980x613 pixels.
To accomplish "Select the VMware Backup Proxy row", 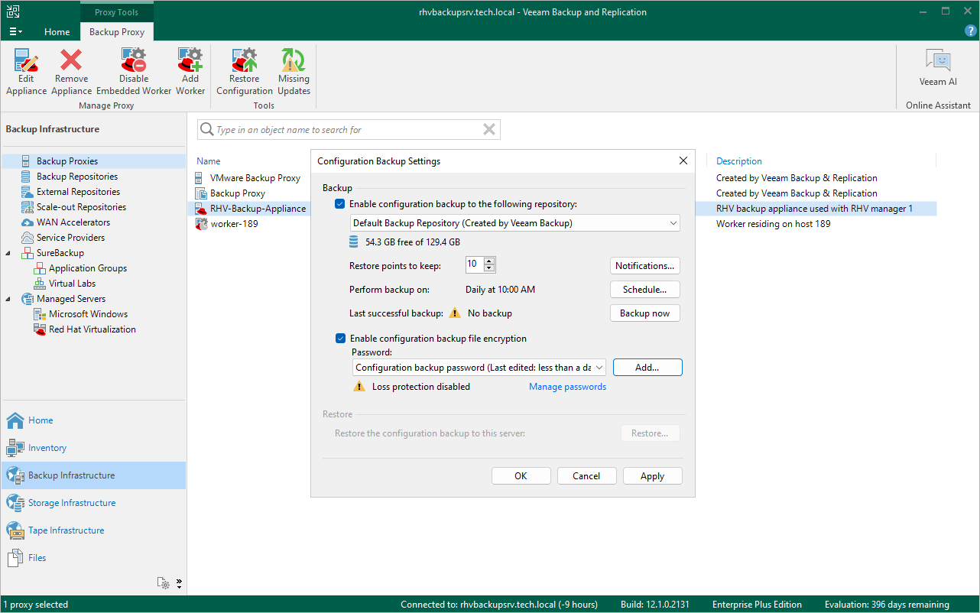I will (255, 178).
